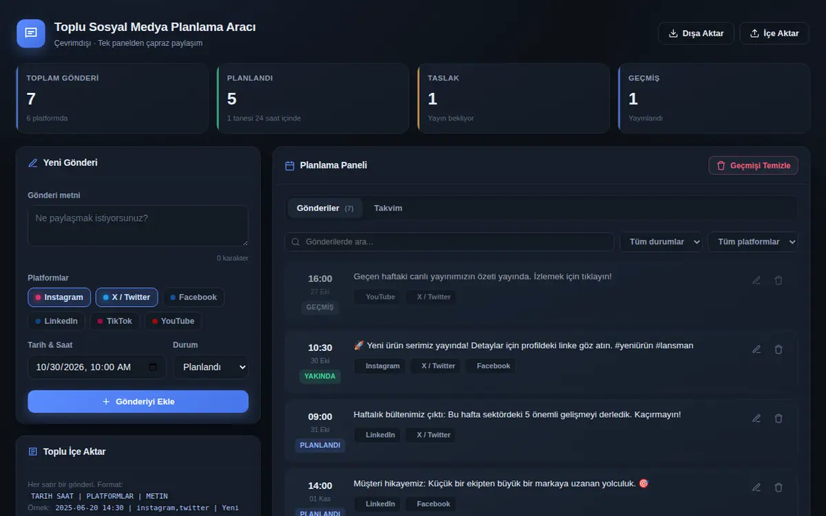Open the Durum status dropdown
The height and width of the screenshot is (516, 826).
[x=211, y=367]
